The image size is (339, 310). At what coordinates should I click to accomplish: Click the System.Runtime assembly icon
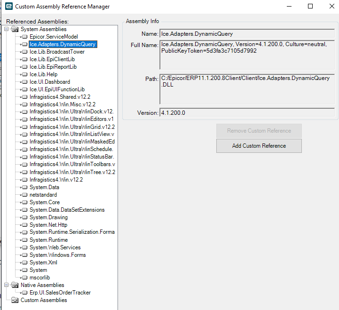point(24,240)
